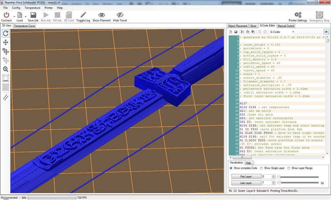Click the Last Layer button
The image size is (331, 200).
(246, 183)
